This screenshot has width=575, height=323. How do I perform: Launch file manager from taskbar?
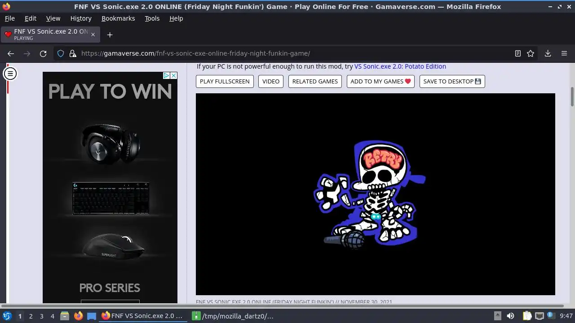tap(65, 316)
